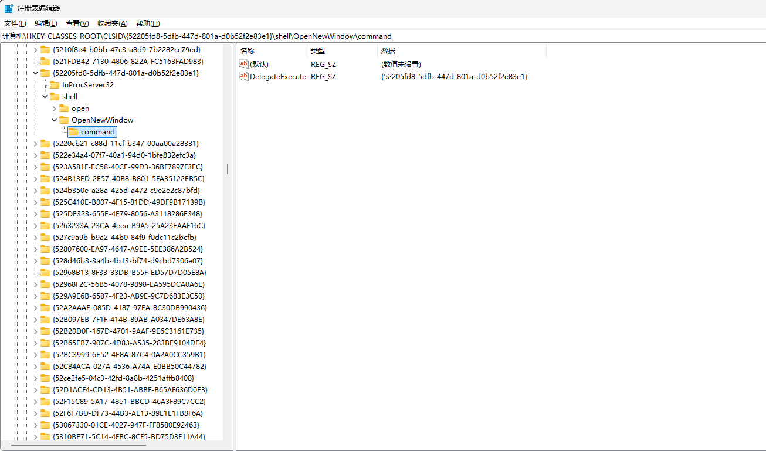Select the open folder icon

click(64, 108)
